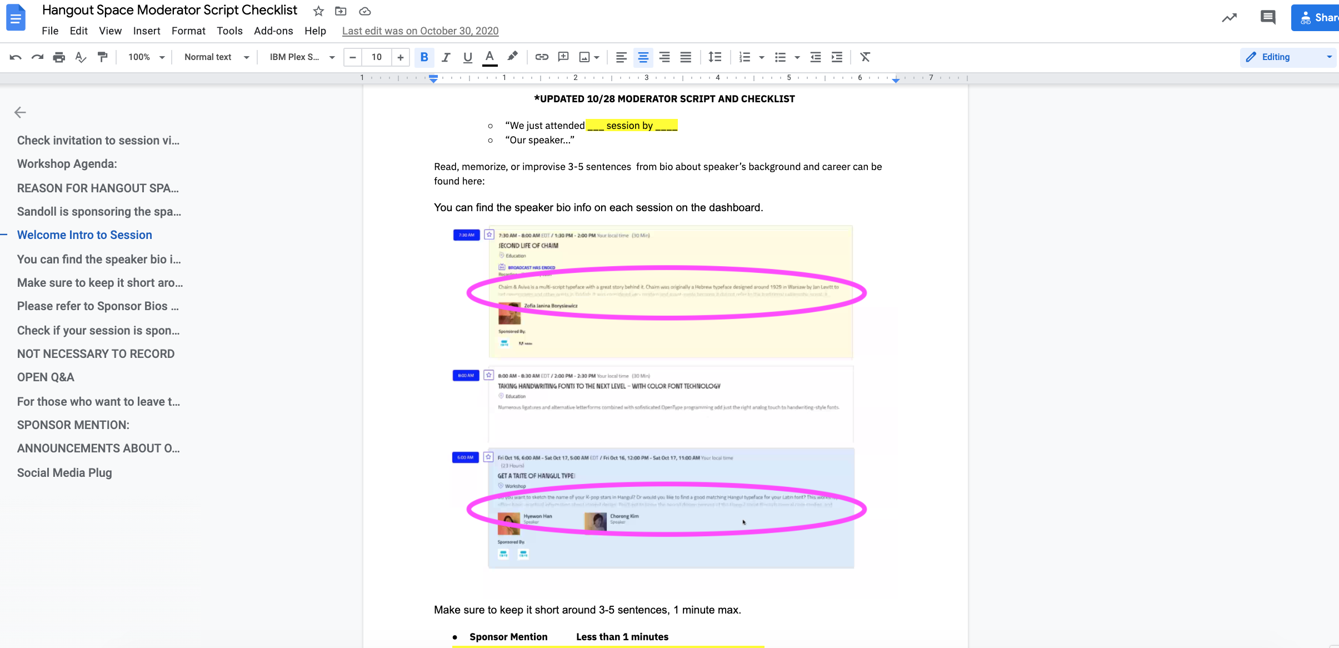1339x648 pixels.
Task: Jump to OPEN Q&A outline heading
Action: [46, 377]
